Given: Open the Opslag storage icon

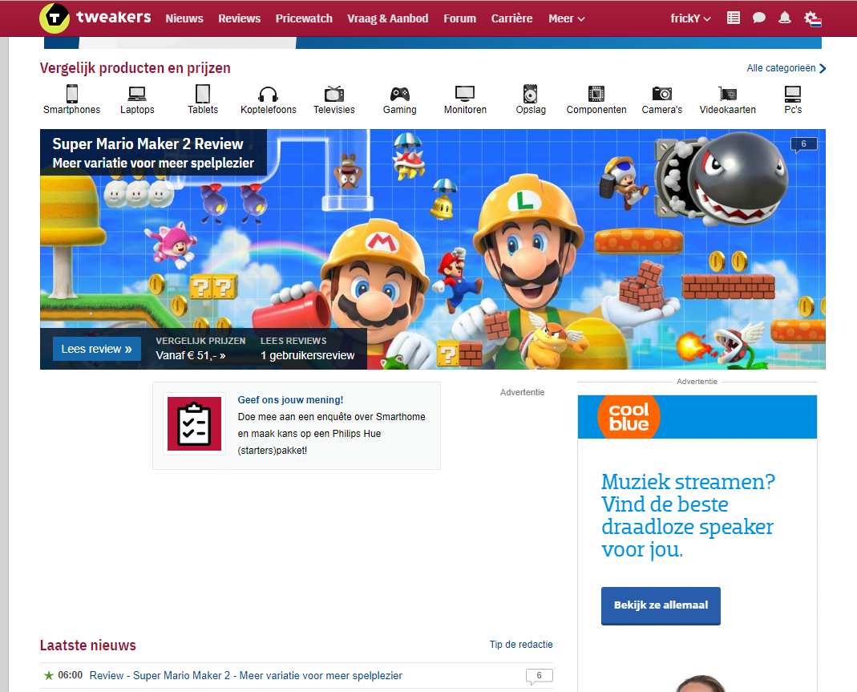Looking at the screenshot, I should click(x=530, y=94).
